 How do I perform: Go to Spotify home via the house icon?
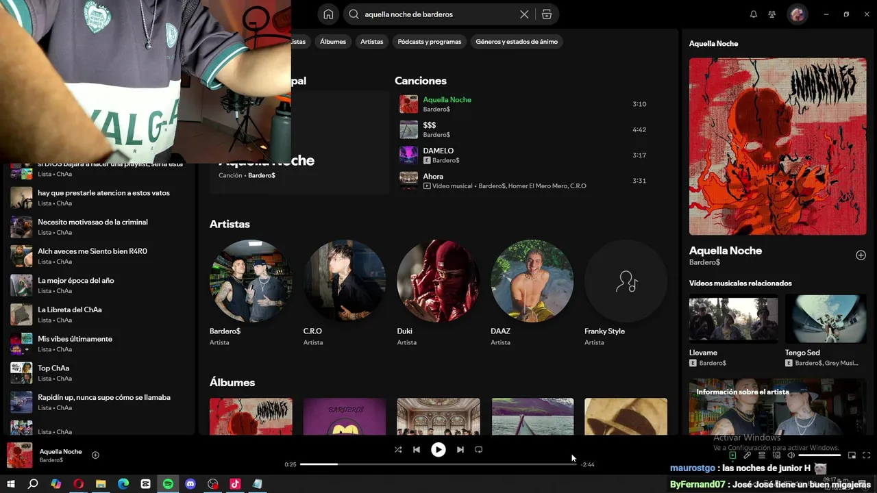328,14
